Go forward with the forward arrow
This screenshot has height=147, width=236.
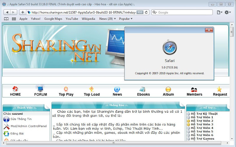(13, 12)
